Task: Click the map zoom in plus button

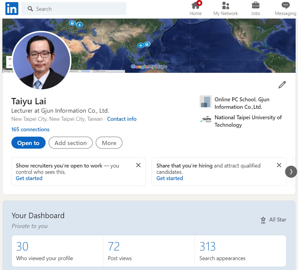Action: pos(10,59)
